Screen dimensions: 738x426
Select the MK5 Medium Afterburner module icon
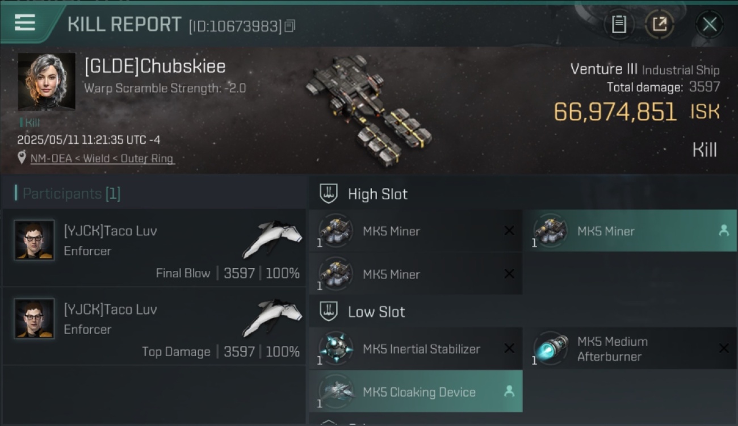point(550,349)
